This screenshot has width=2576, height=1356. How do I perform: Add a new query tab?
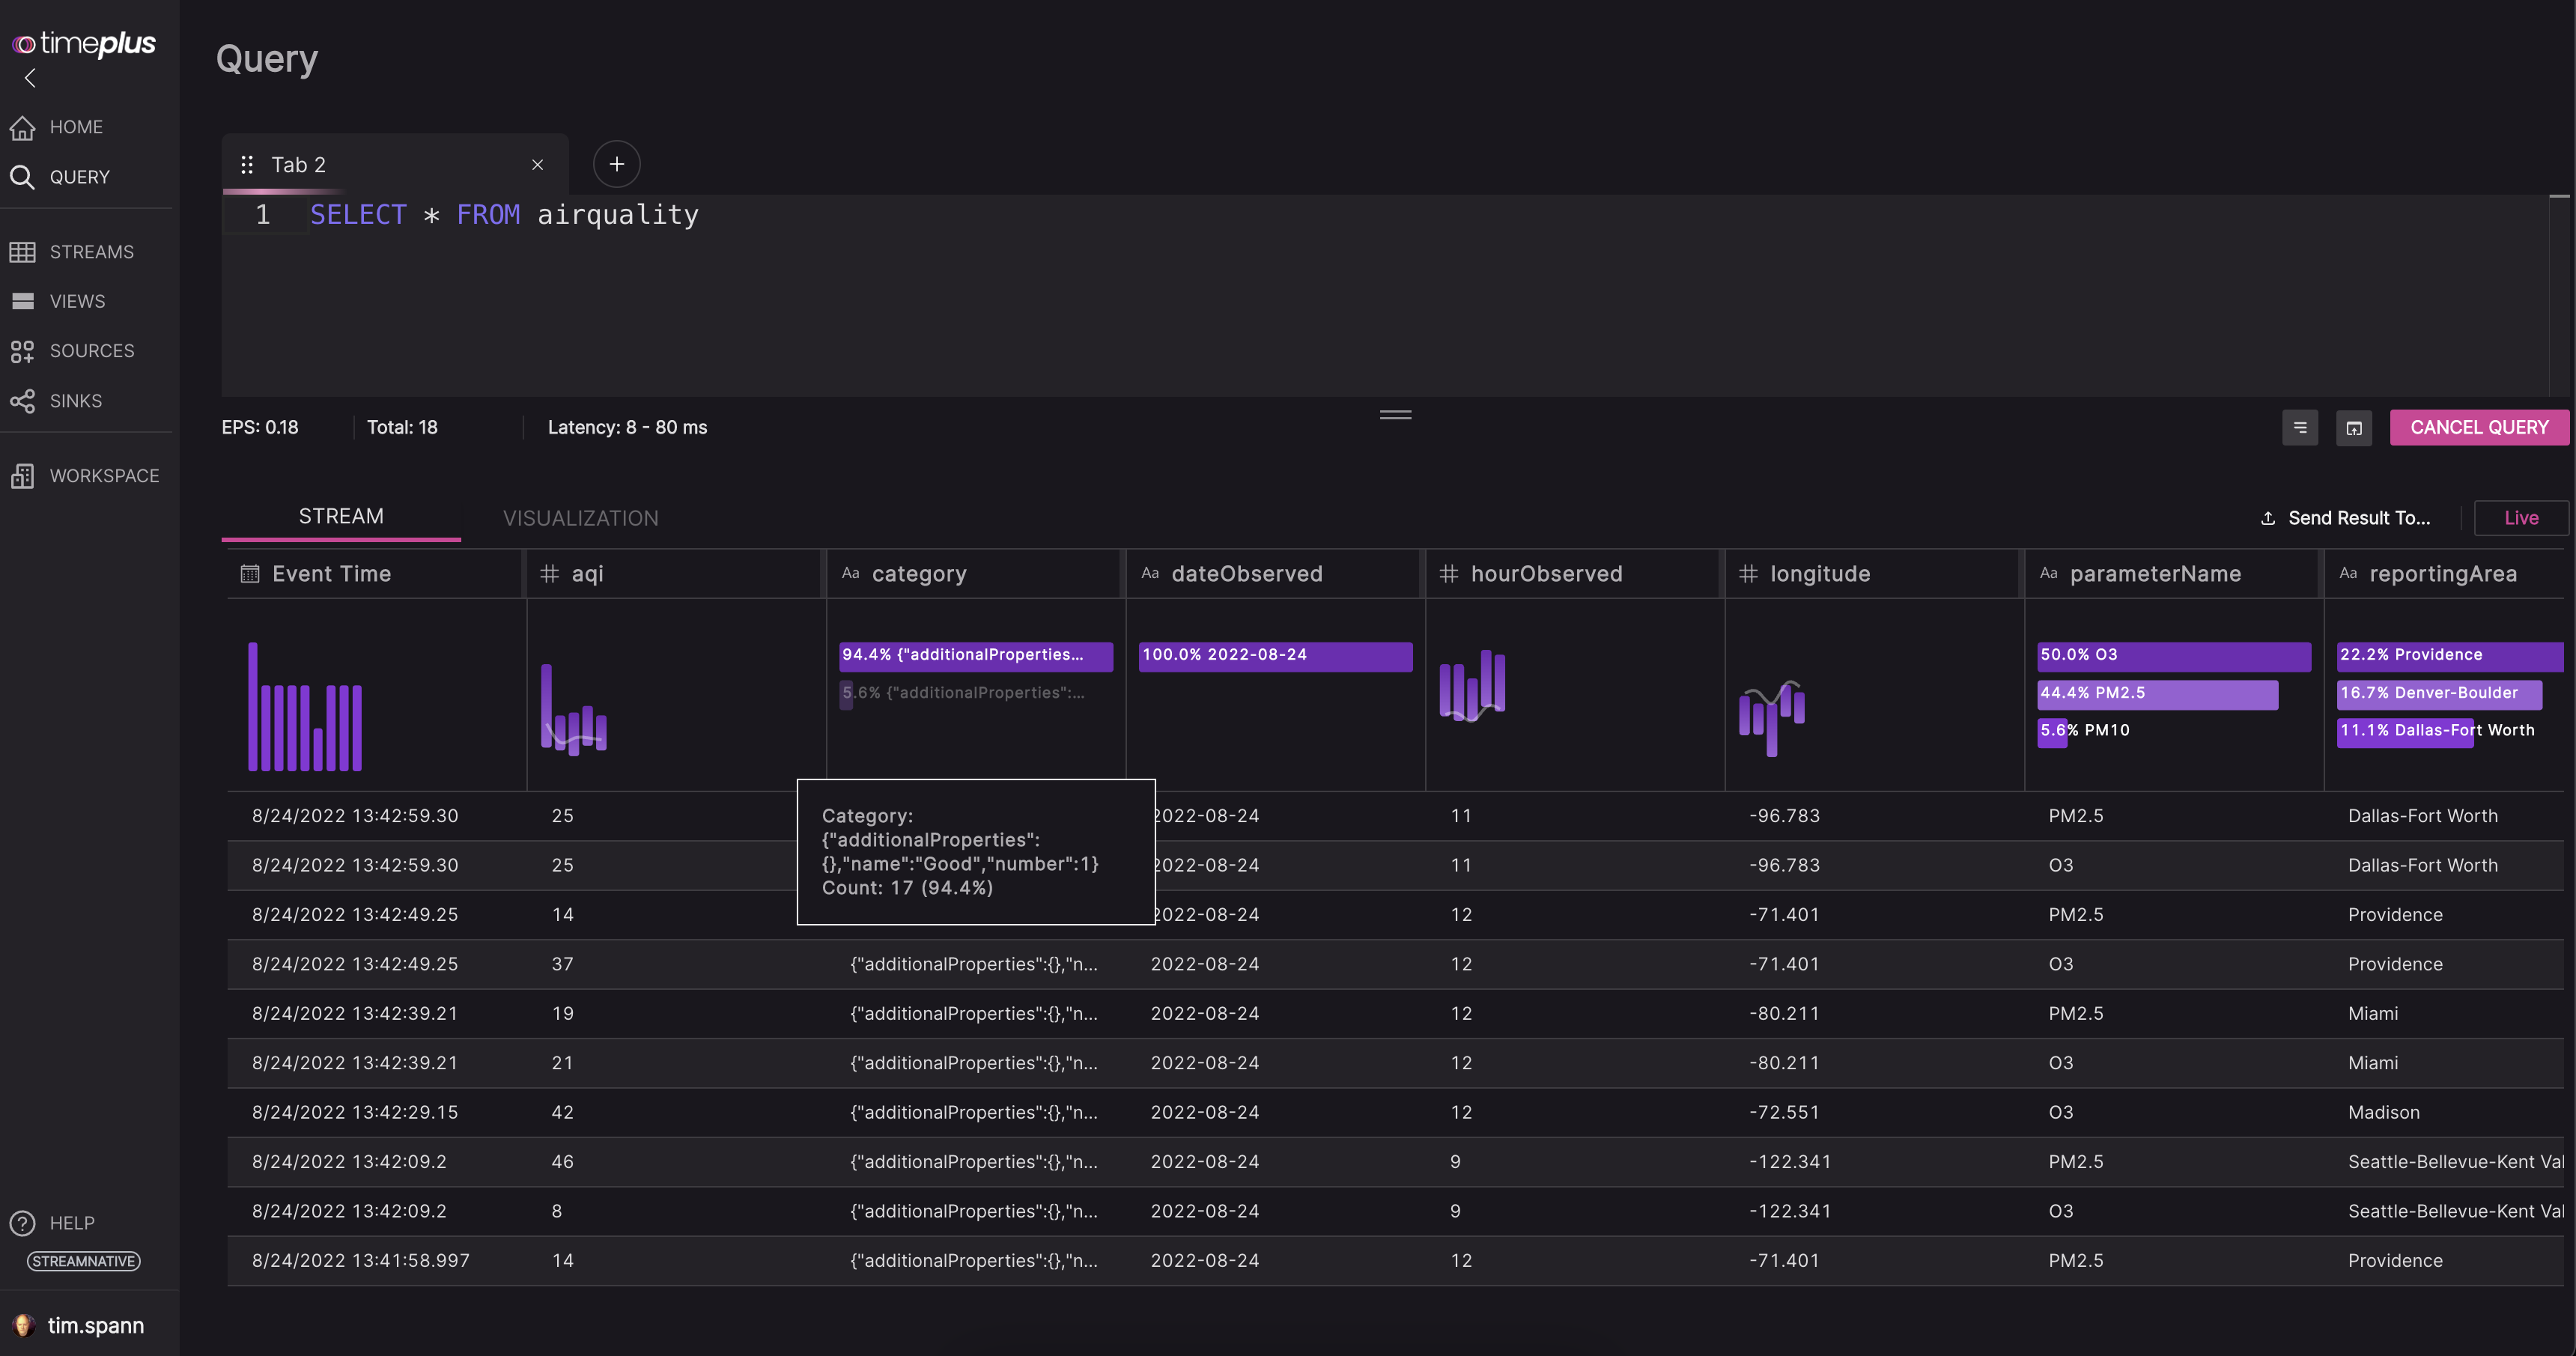616,164
